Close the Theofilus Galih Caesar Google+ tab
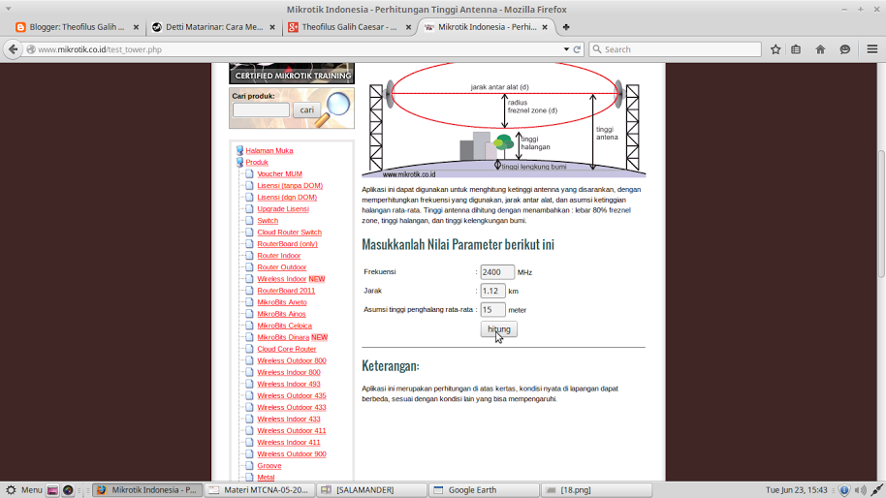886x498 pixels. pyautogui.click(x=408, y=27)
